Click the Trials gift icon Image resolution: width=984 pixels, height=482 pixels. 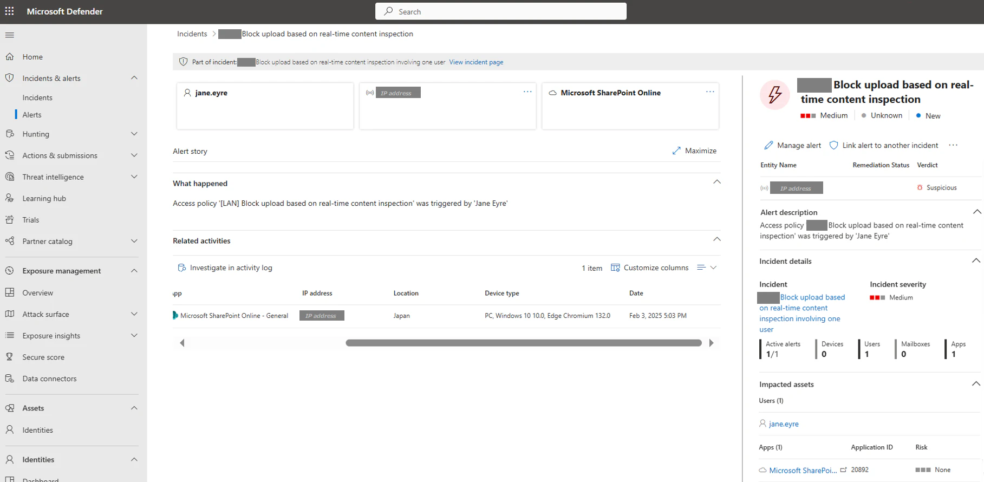click(x=9, y=220)
